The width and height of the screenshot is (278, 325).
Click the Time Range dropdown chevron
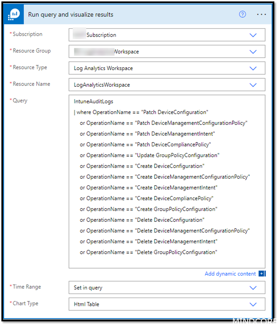(x=253, y=288)
